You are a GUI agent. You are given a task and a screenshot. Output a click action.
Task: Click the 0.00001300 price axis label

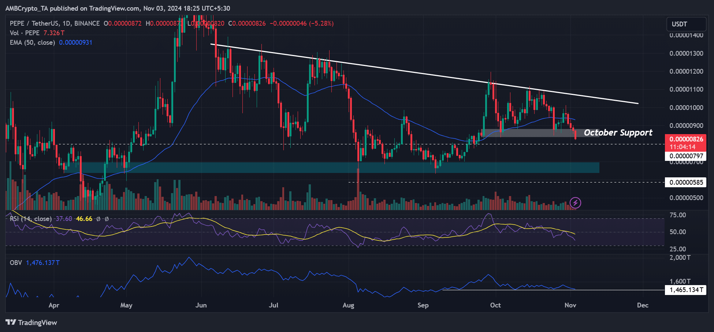pyautogui.click(x=686, y=54)
